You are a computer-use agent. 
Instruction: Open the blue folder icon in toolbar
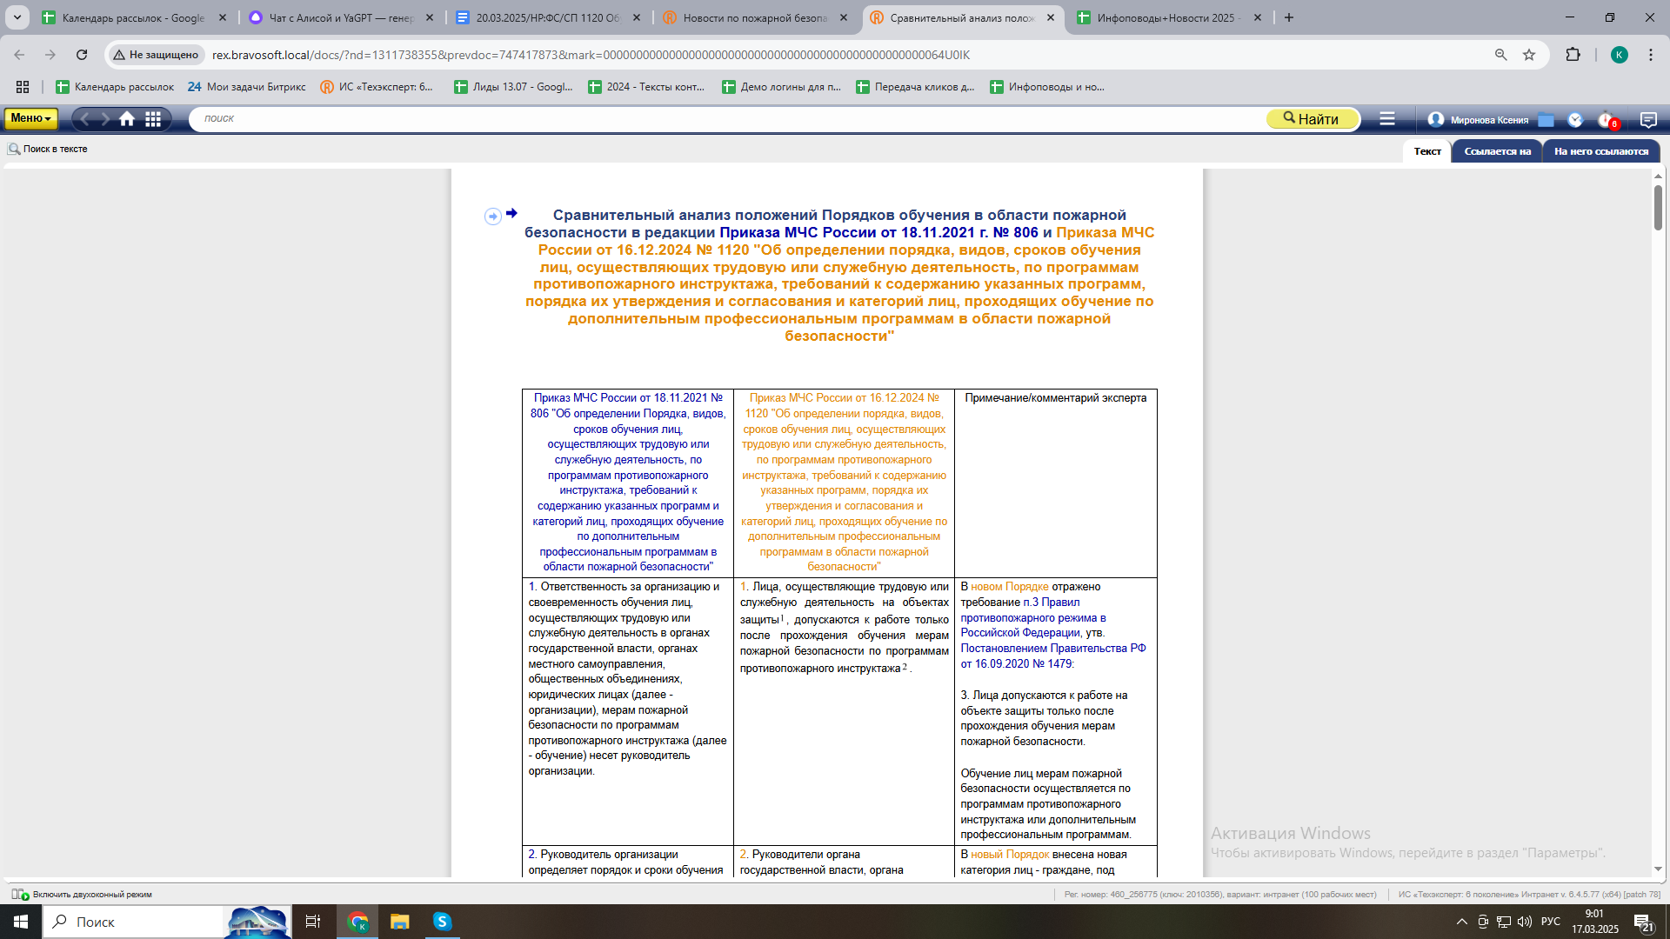[1546, 120]
